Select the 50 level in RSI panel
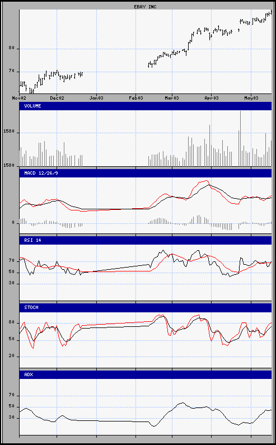Screen dimensions: 276x445 (11, 273)
